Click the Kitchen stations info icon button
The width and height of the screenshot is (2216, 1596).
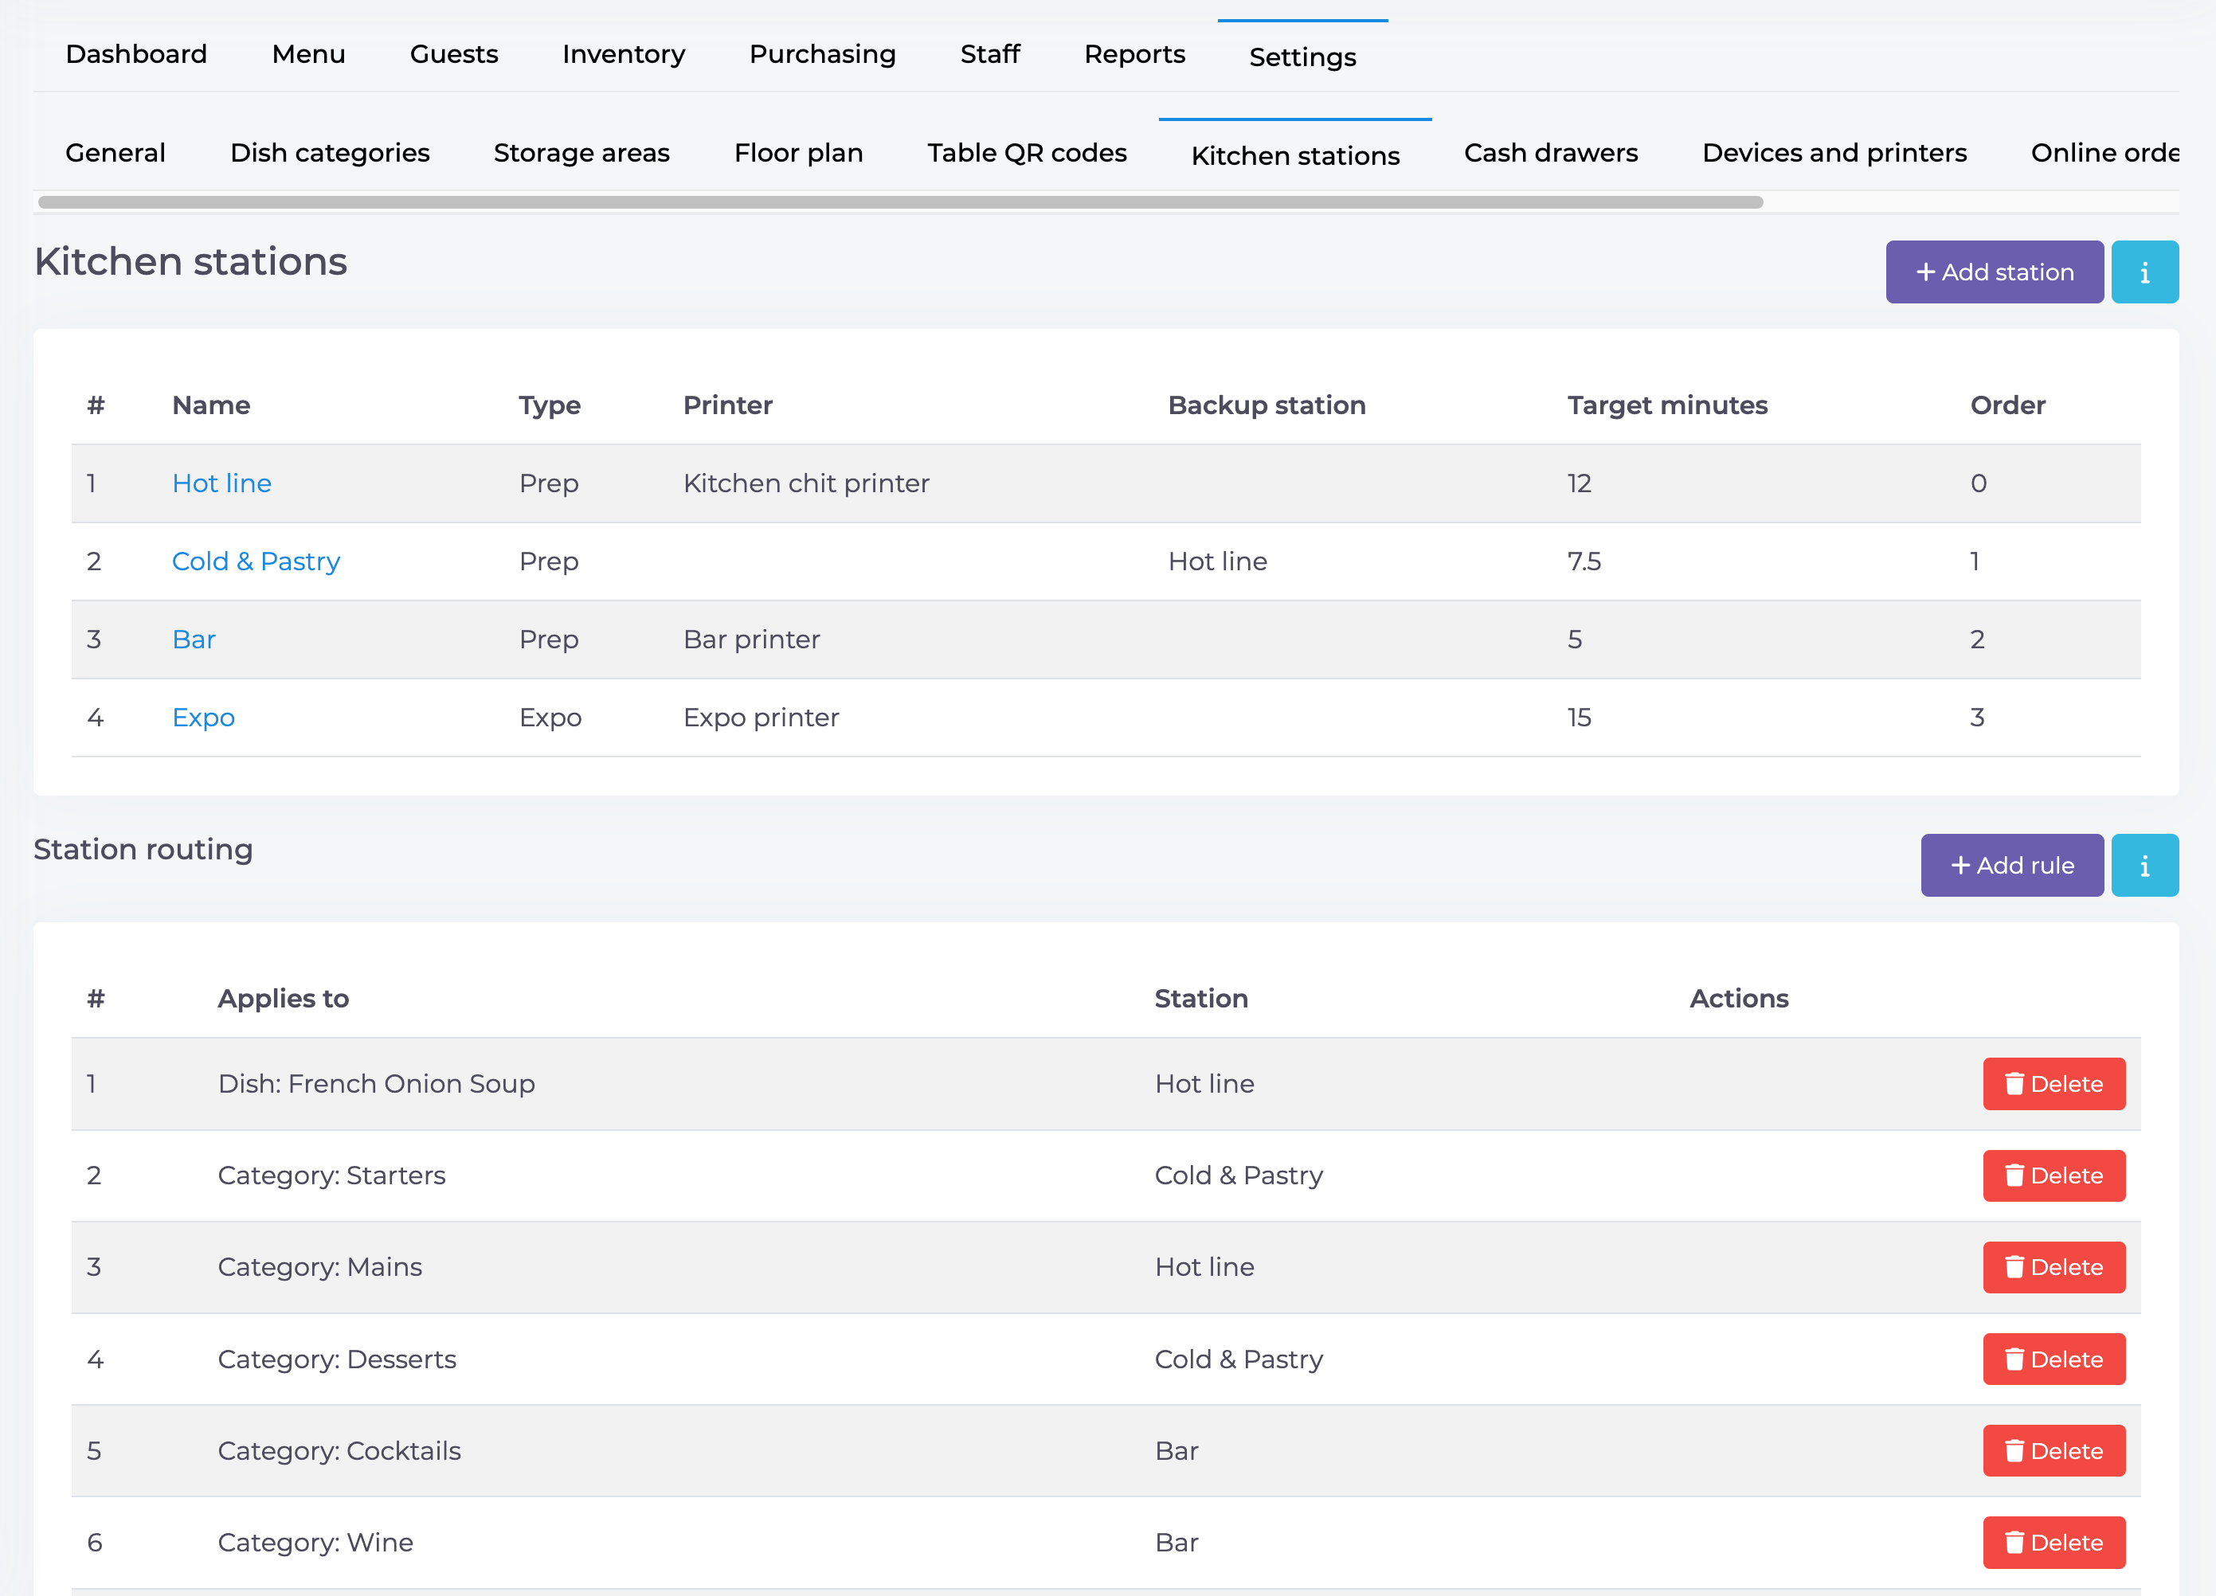pyautogui.click(x=2144, y=272)
